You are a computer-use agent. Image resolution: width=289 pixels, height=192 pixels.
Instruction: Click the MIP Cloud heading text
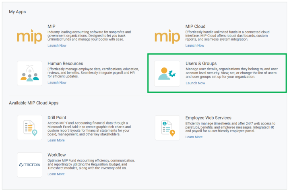(x=195, y=26)
